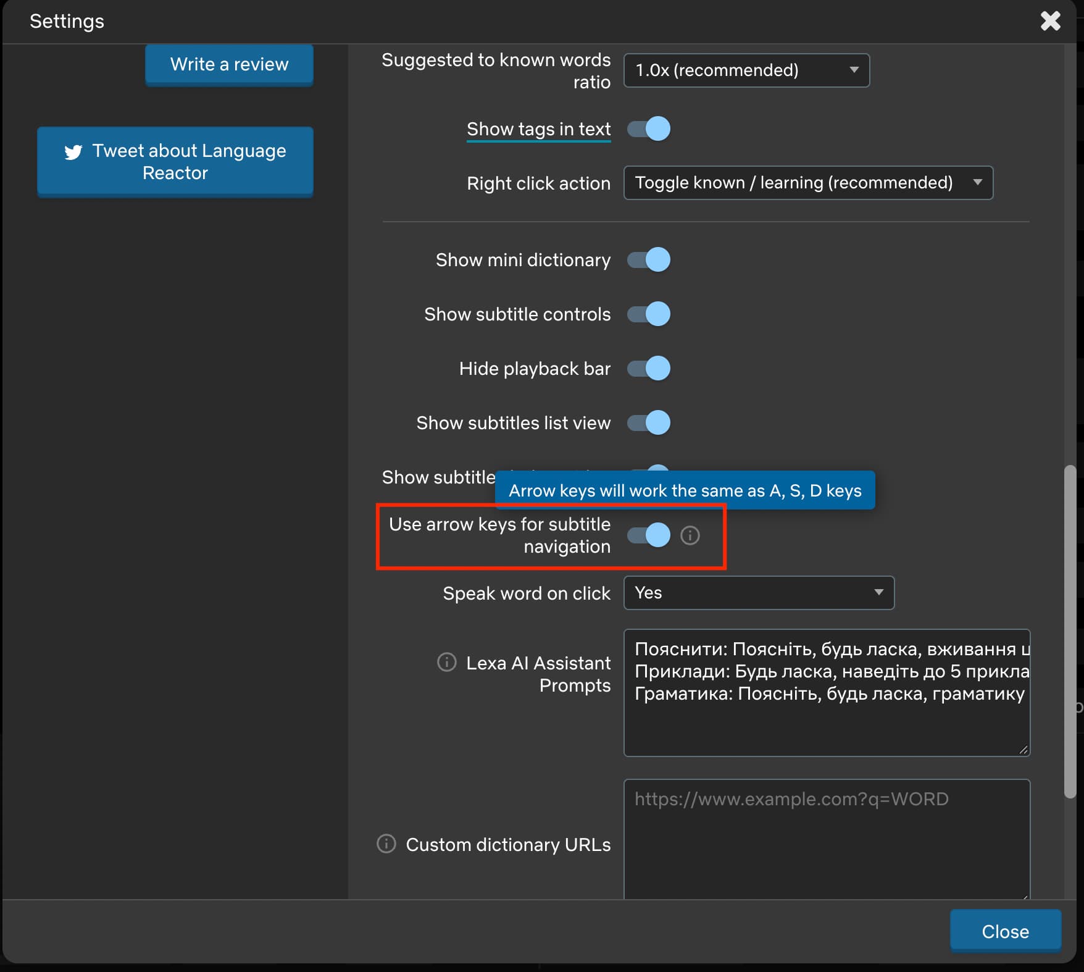1084x972 pixels.
Task: Click Tweet about Language Reactor button
Action: 175,162
